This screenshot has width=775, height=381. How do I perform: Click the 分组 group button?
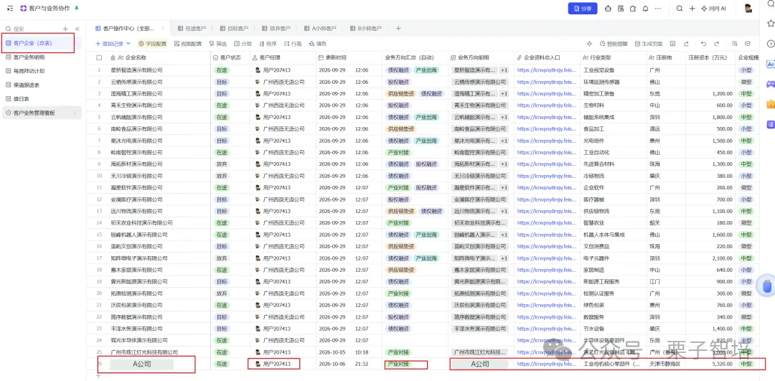243,44
